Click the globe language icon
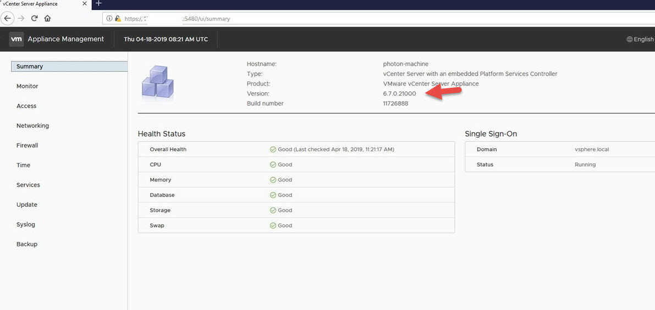The image size is (655, 310). (x=630, y=39)
